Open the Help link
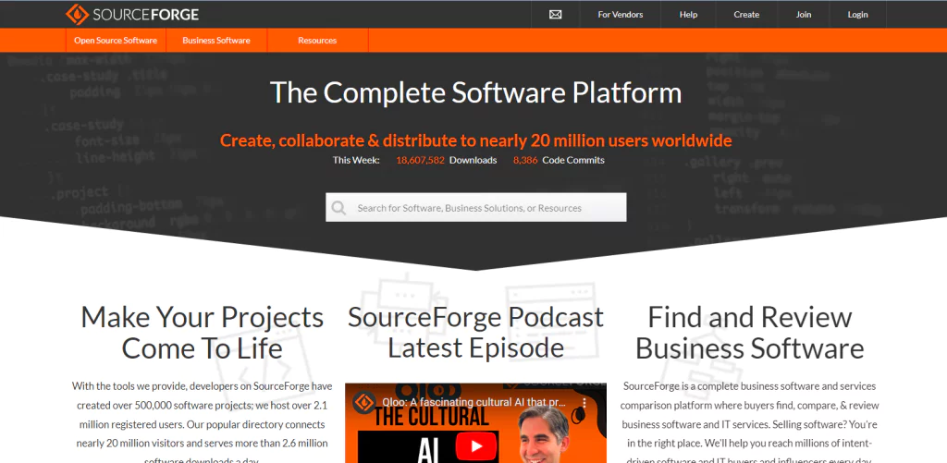The image size is (947, 463). [x=688, y=15]
